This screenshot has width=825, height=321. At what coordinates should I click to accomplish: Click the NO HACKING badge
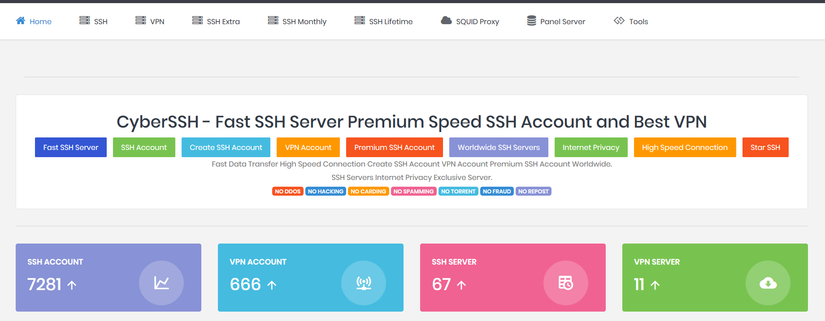(326, 191)
